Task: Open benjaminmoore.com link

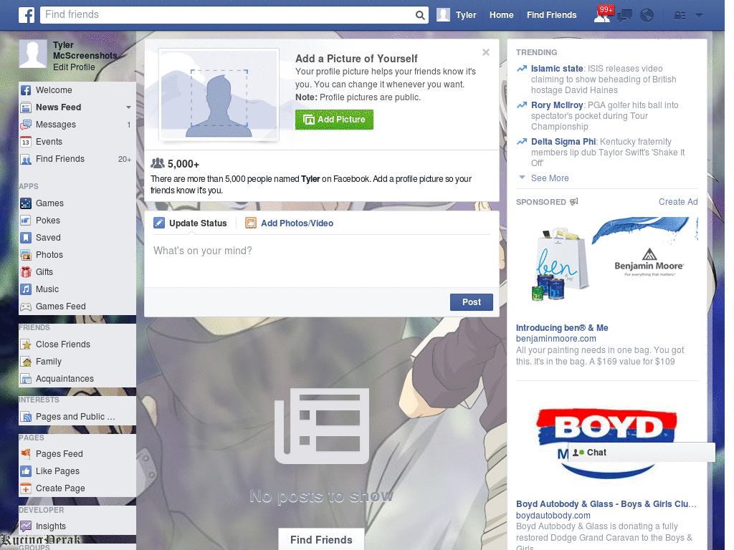Action: (x=556, y=339)
